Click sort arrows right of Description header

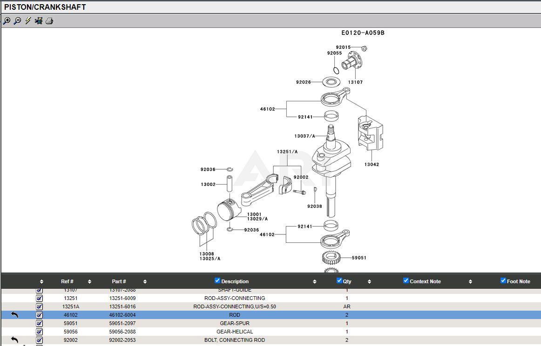(315, 281)
